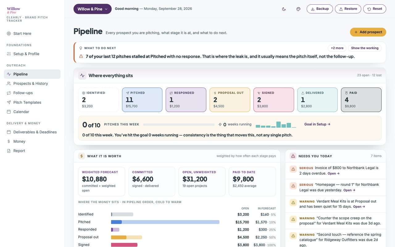Expand the +2 more suggestions
Viewport: 395px width, 247px height.
tap(337, 48)
